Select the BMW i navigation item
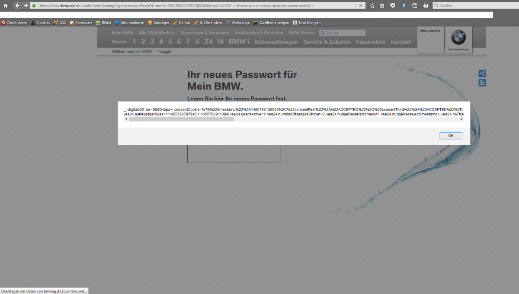519x294 pixels. click(239, 42)
